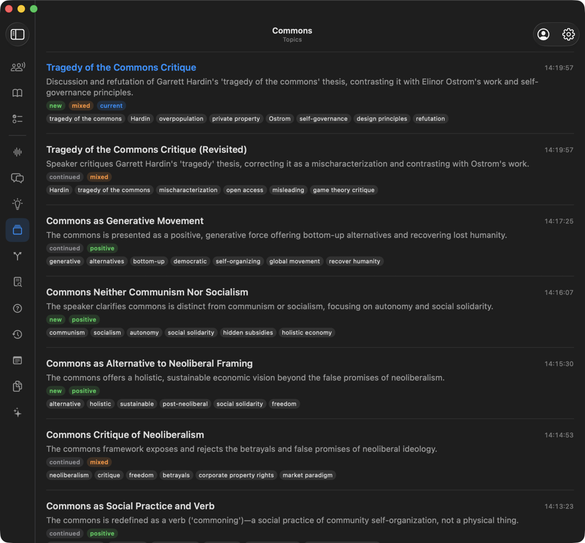This screenshot has width=585, height=543.
Task: Click the blue 'current' status badge
Action: pos(111,106)
